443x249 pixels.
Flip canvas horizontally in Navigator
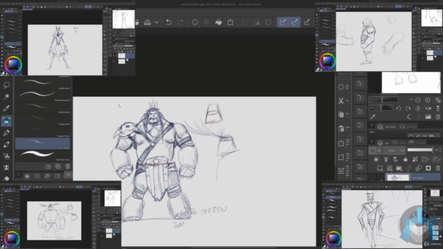(428, 109)
